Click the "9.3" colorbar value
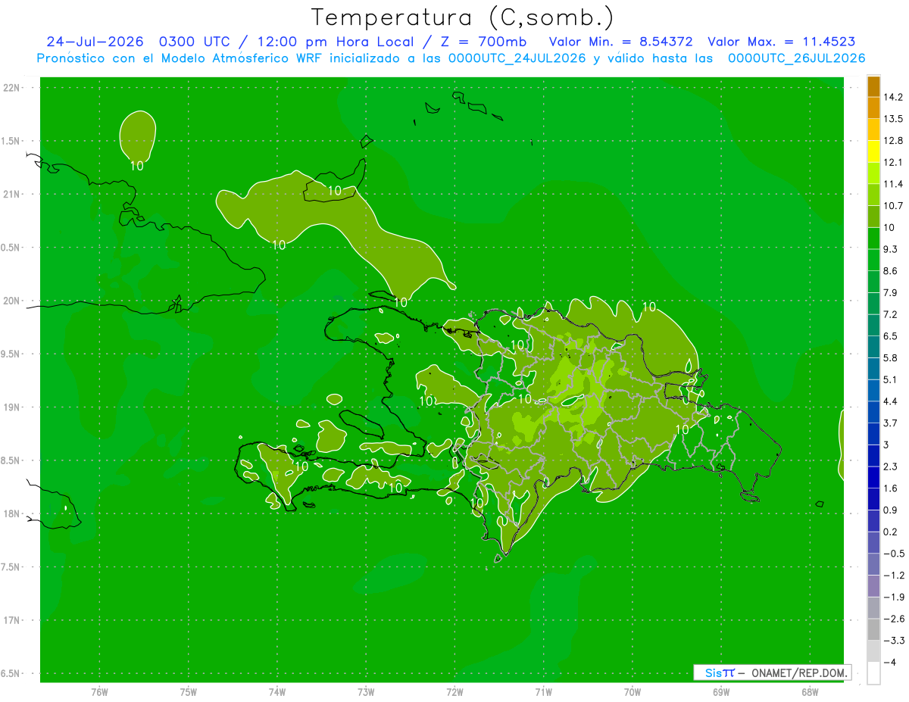This screenshot has width=909, height=702. [890, 249]
